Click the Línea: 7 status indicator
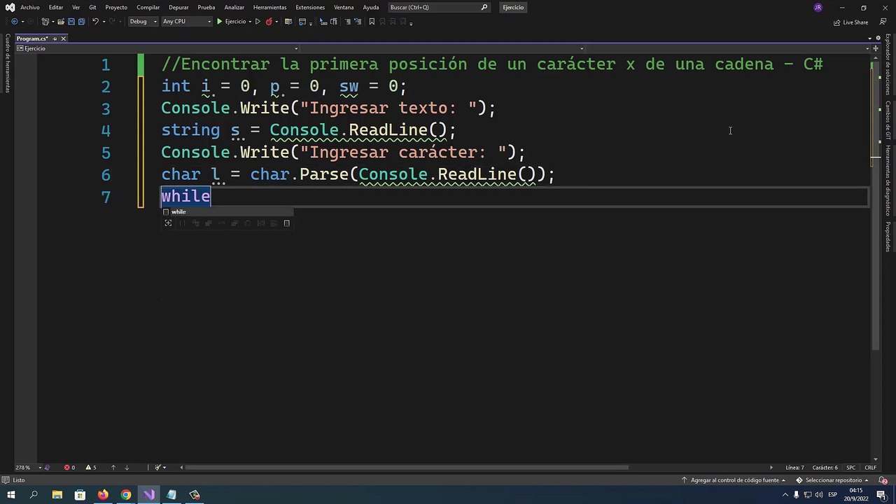 pos(794,468)
